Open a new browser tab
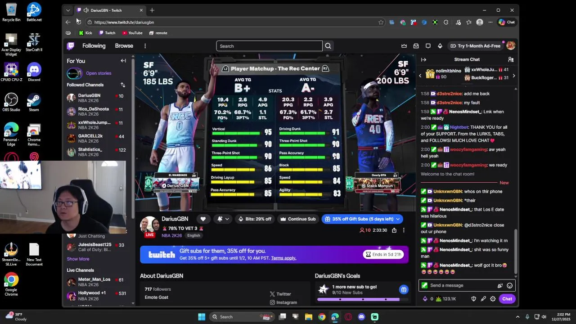 [x=152, y=10]
